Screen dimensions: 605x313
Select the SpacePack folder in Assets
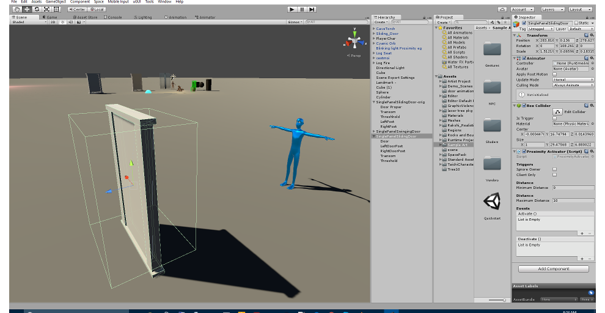click(x=457, y=155)
